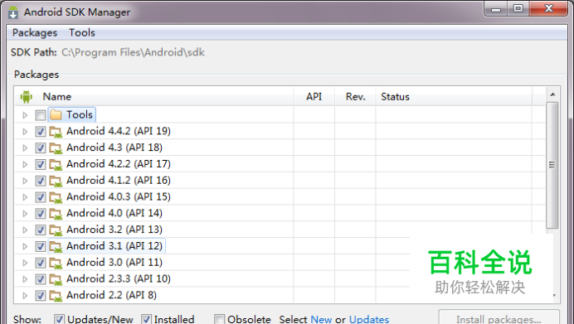Uncheck the Android 2.3.3 (API 10) checkbox
574x324 pixels.
point(41,279)
